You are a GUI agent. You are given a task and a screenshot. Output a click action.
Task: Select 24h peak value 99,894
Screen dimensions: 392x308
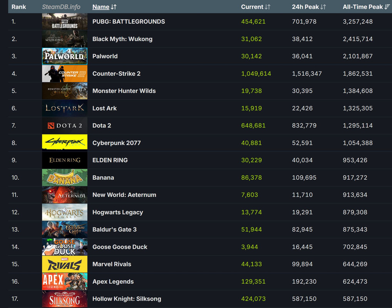coord(302,264)
